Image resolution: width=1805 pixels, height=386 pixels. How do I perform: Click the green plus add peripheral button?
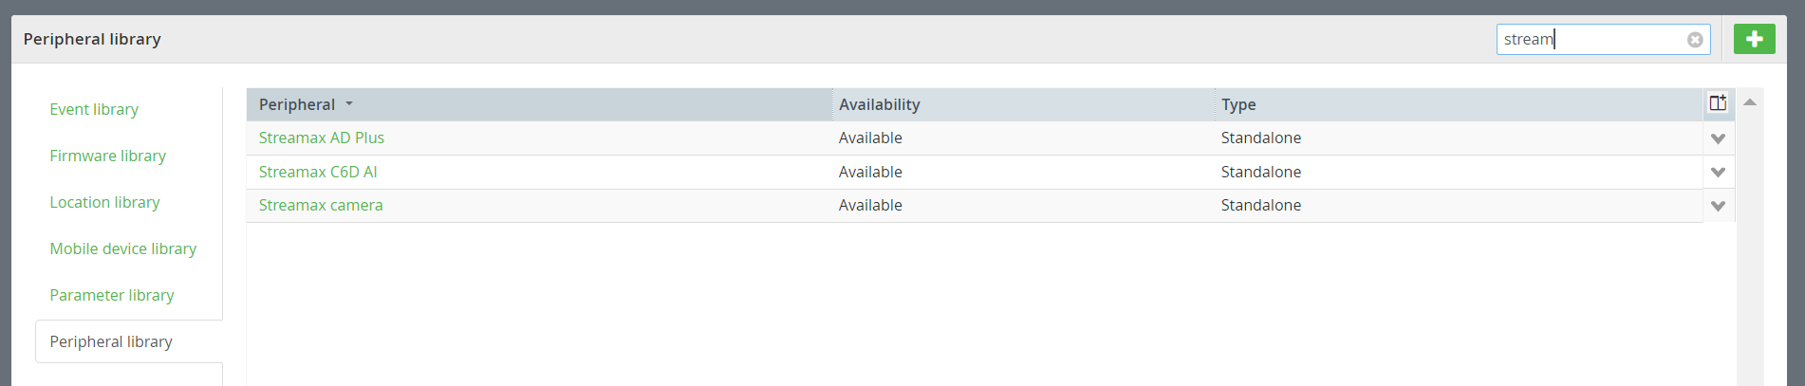[1754, 39]
